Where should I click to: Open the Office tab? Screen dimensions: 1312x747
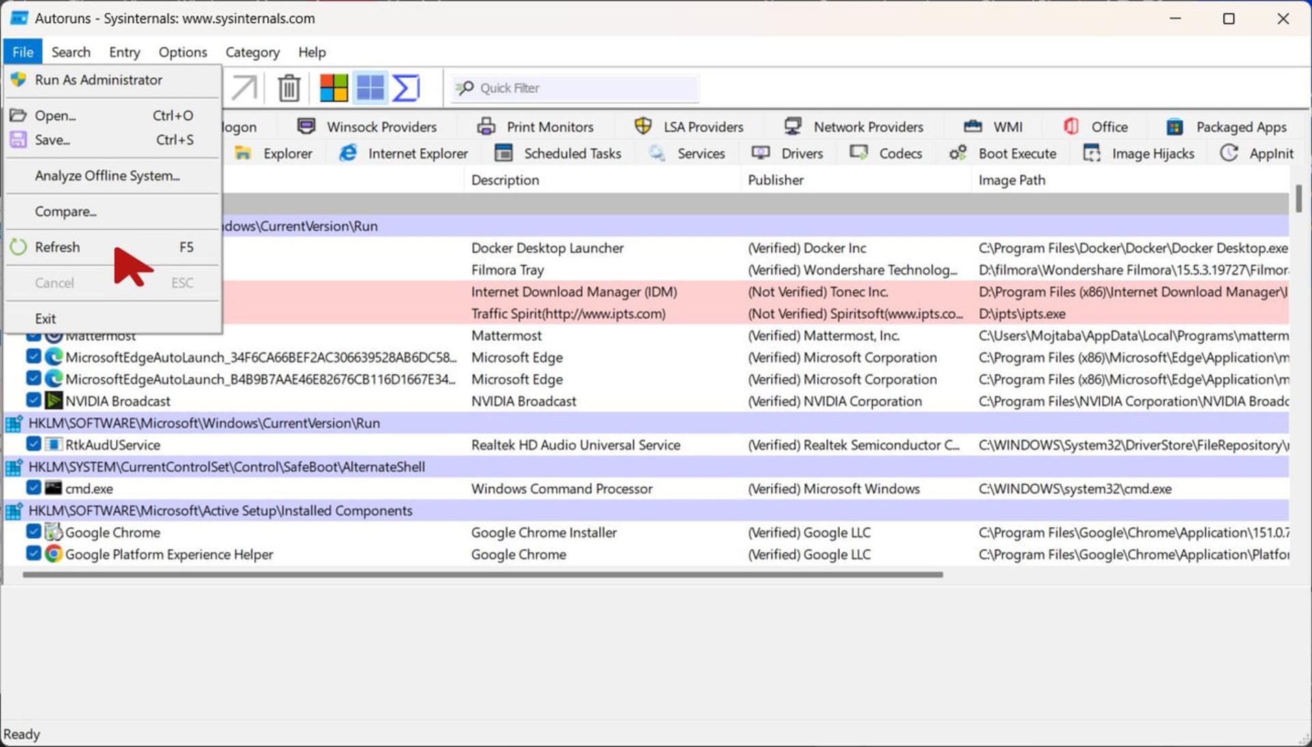(x=1095, y=127)
